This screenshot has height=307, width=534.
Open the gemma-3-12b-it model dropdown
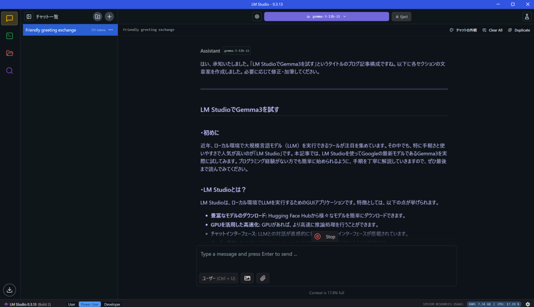click(x=326, y=16)
